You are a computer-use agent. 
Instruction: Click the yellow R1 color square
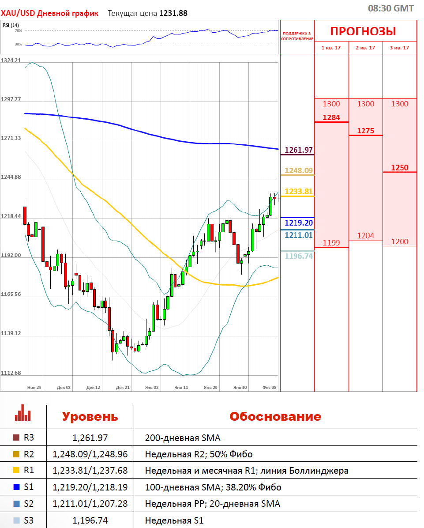tap(16, 471)
